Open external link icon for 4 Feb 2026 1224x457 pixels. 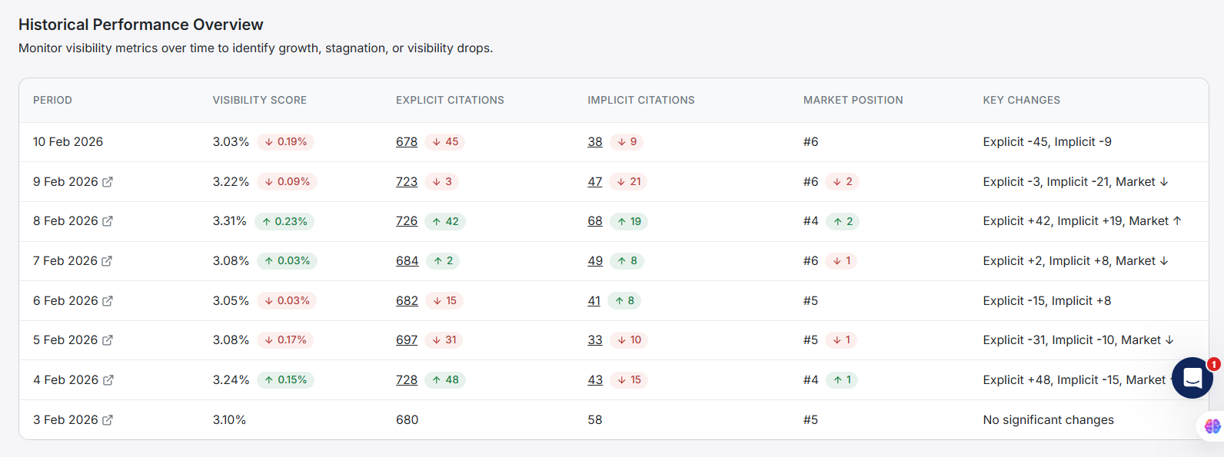tap(108, 380)
